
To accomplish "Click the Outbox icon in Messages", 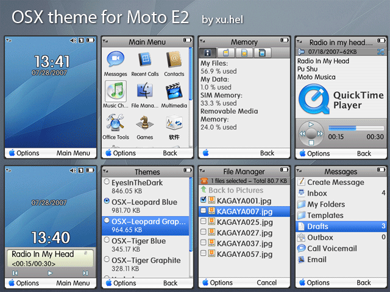I will [x=301, y=237].
